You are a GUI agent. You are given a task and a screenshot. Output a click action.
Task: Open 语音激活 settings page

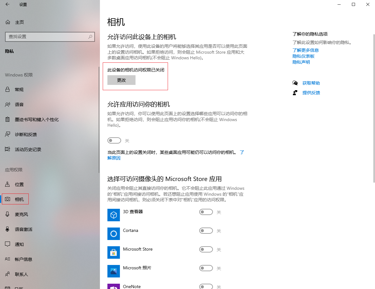[23, 229]
